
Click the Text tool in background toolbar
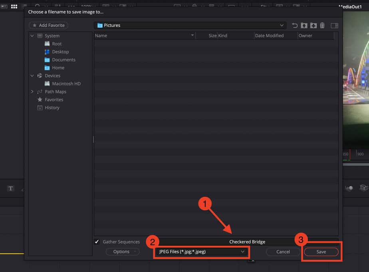(11, 188)
